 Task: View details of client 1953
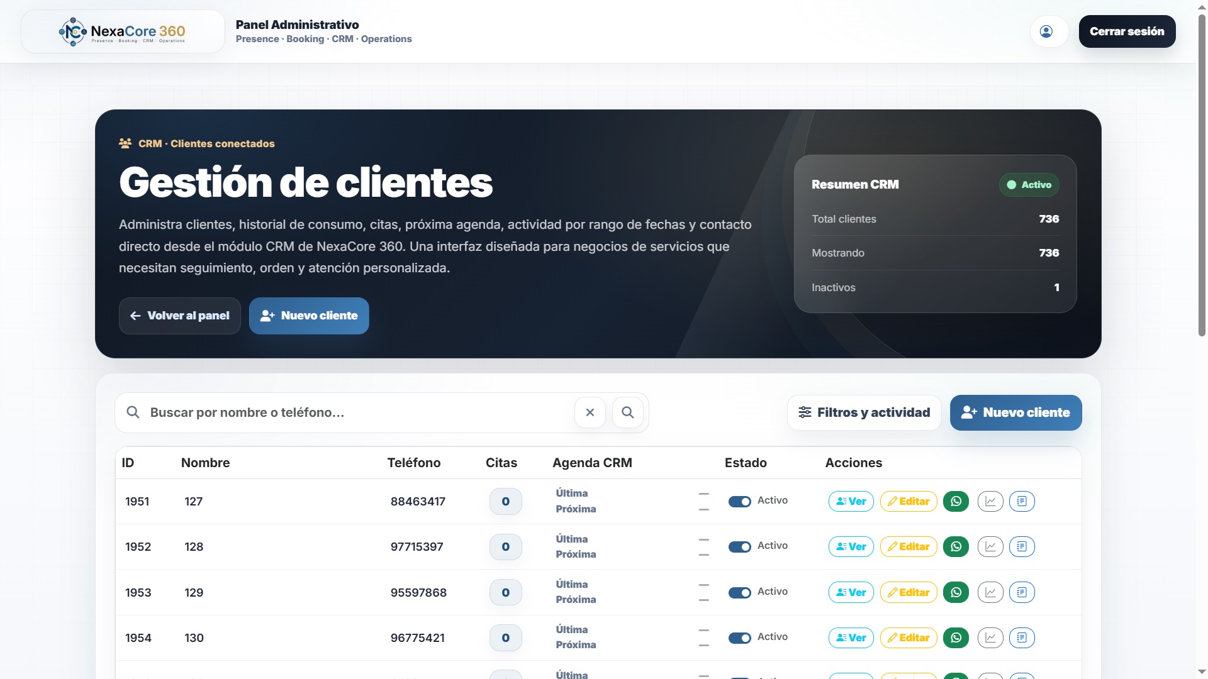(x=851, y=592)
